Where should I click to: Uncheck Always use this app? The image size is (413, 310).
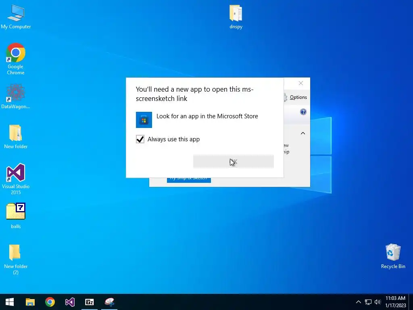click(140, 139)
